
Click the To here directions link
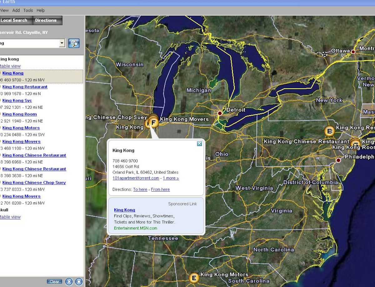click(x=140, y=189)
